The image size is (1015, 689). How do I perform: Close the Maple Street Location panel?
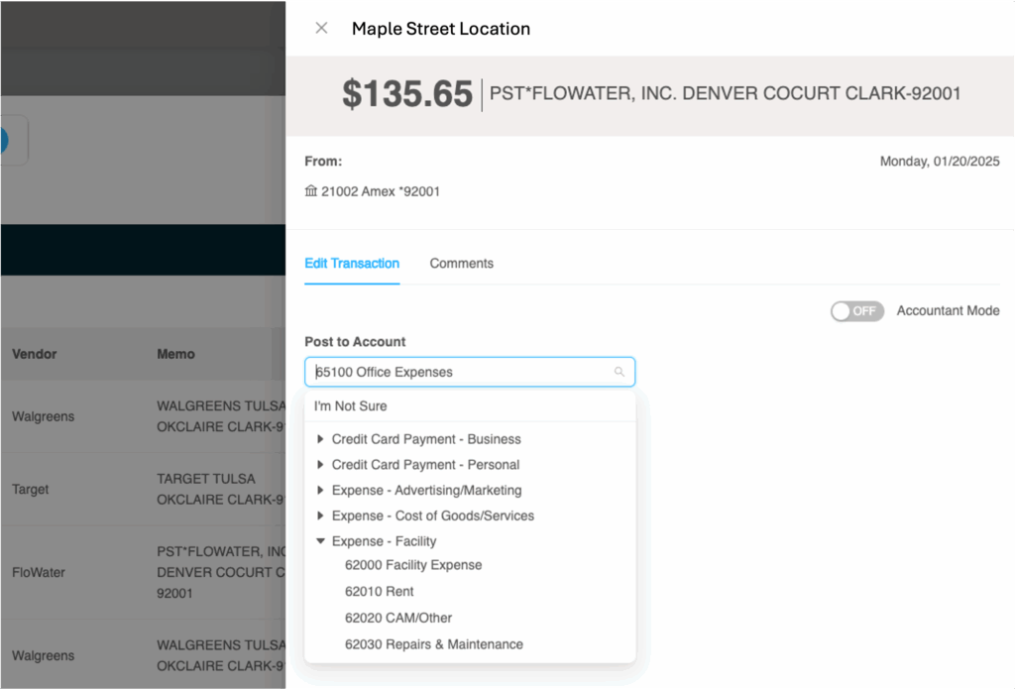pos(321,29)
